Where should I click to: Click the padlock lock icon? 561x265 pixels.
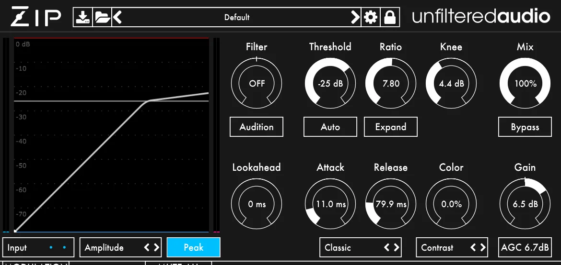tap(390, 17)
